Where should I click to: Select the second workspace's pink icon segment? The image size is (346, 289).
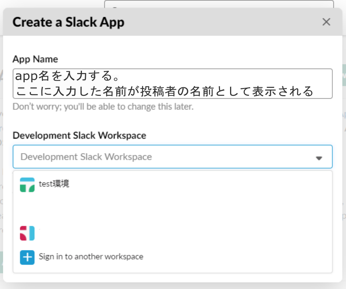point(22,233)
